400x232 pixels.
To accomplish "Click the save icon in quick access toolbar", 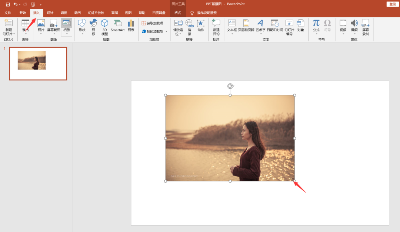I will [x=8, y=4].
